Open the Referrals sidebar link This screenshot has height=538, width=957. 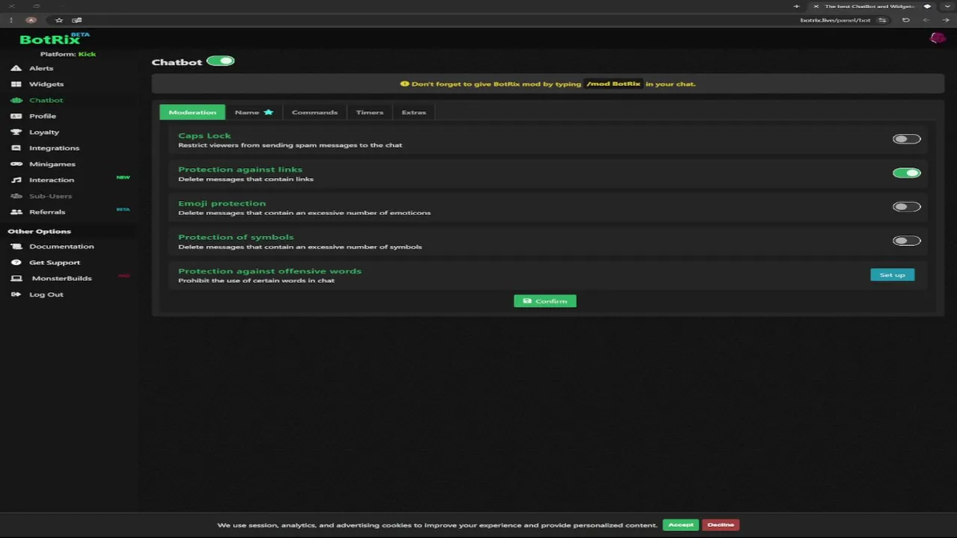pos(47,212)
